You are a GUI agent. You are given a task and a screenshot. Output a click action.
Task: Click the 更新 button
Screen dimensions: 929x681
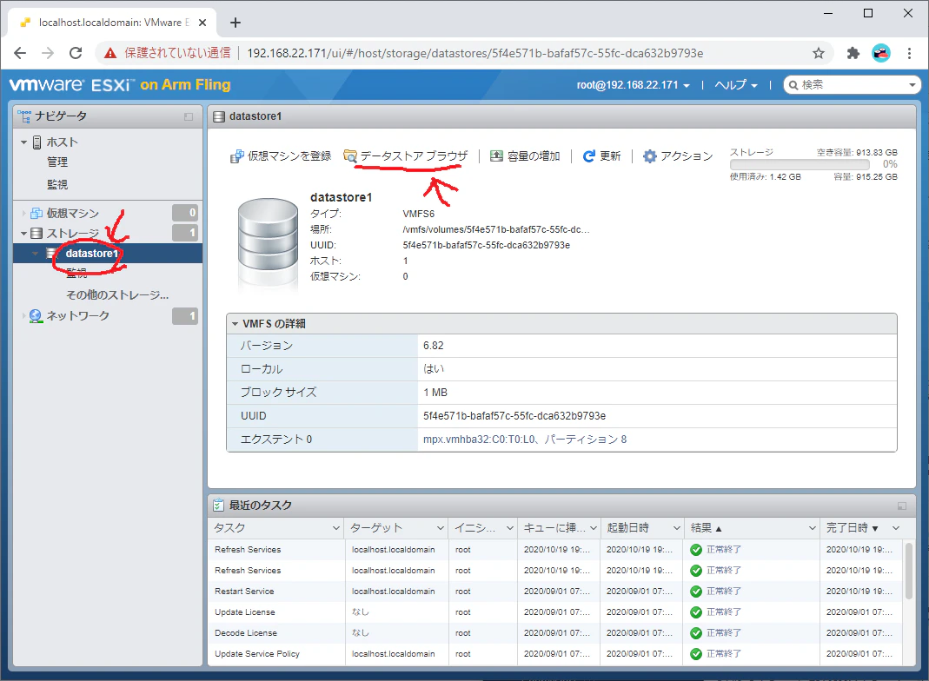pyautogui.click(x=602, y=155)
